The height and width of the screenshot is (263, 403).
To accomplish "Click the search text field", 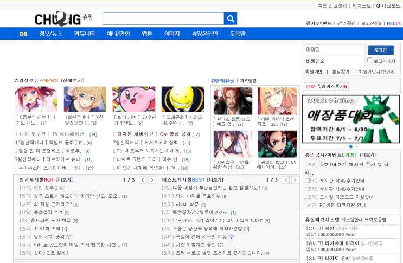I will [x=163, y=19].
